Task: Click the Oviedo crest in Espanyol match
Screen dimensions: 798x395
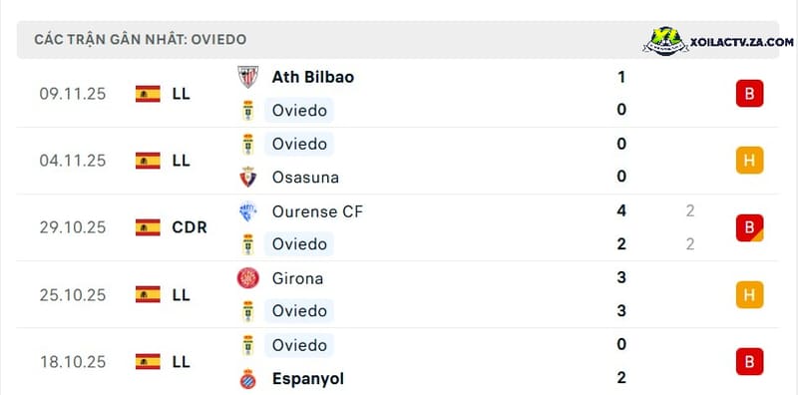Action: tap(247, 345)
